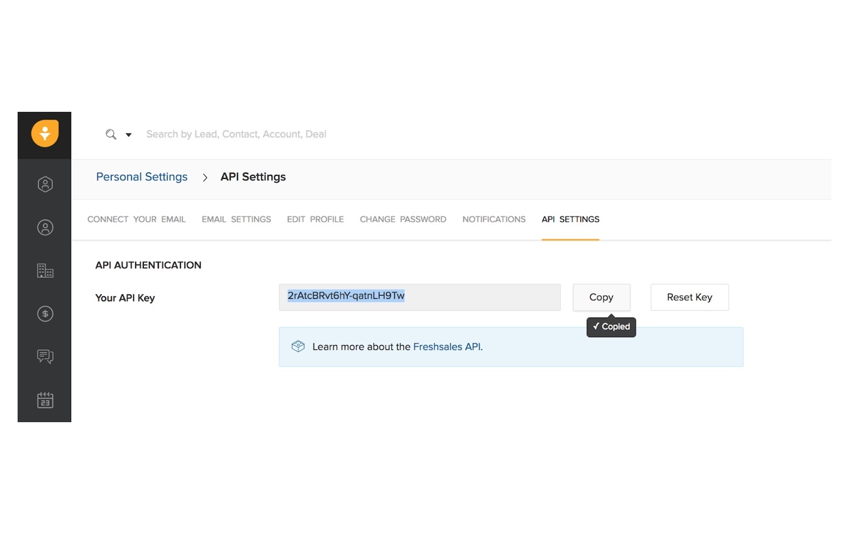Go to Accounts building icon

point(45,271)
